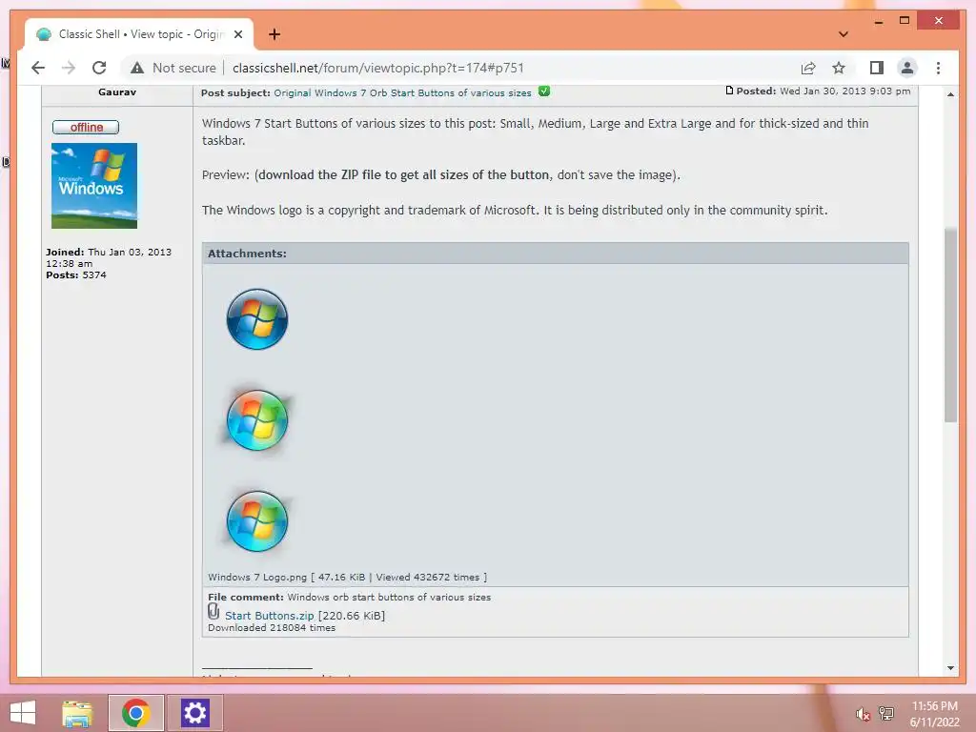Image resolution: width=976 pixels, height=732 pixels.
Task: Share this page via share icon
Action: [x=808, y=68]
